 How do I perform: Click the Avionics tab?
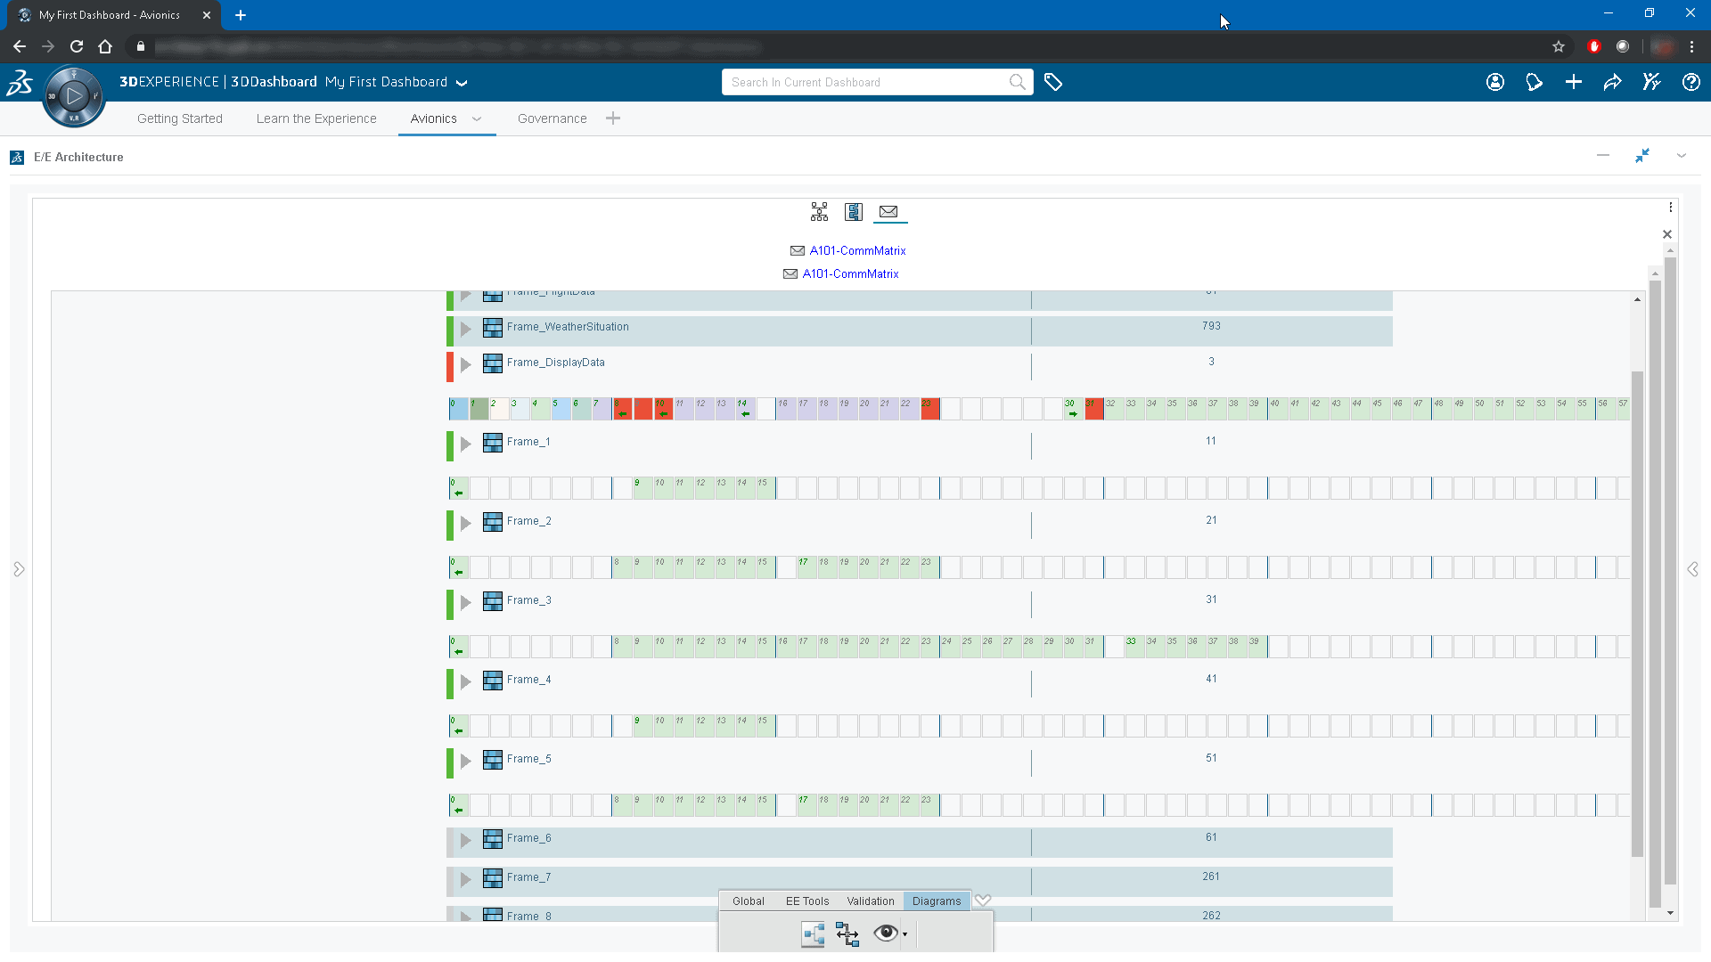click(435, 118)
